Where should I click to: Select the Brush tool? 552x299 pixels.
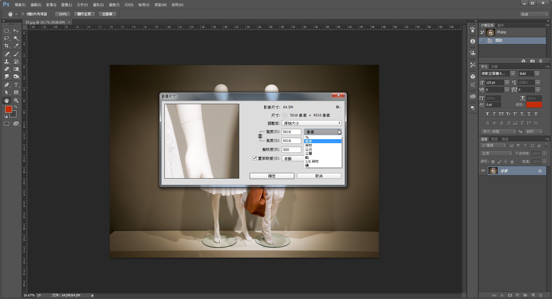tap(16, 54)
